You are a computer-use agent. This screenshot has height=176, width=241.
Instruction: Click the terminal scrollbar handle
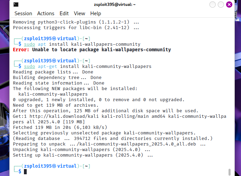coord(229,172)
